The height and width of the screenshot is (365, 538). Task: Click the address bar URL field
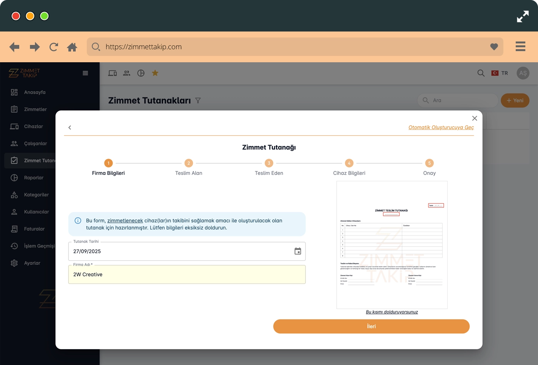coord(295,46)
